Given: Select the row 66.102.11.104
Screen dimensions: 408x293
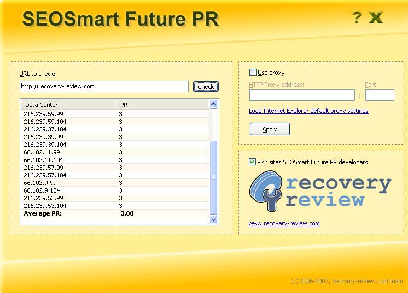Looking at the screenshot, I should pos(115,160).
